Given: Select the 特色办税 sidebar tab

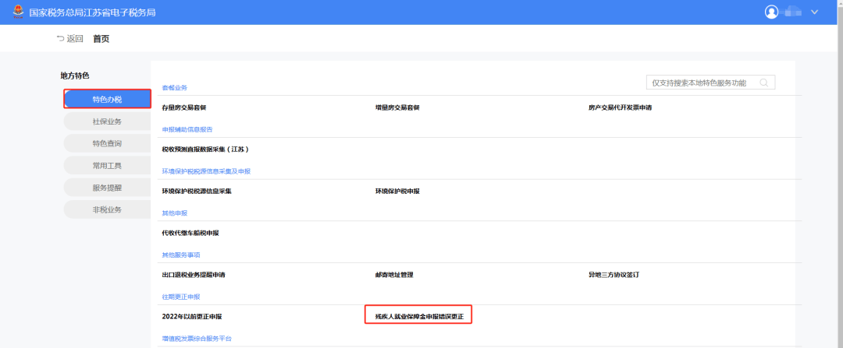Looking at the screenshot, I should [x=107, y=99].
